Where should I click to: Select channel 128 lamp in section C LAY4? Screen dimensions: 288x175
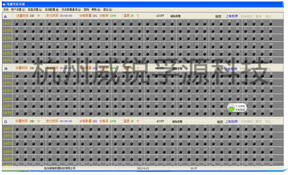coord(271,153)
